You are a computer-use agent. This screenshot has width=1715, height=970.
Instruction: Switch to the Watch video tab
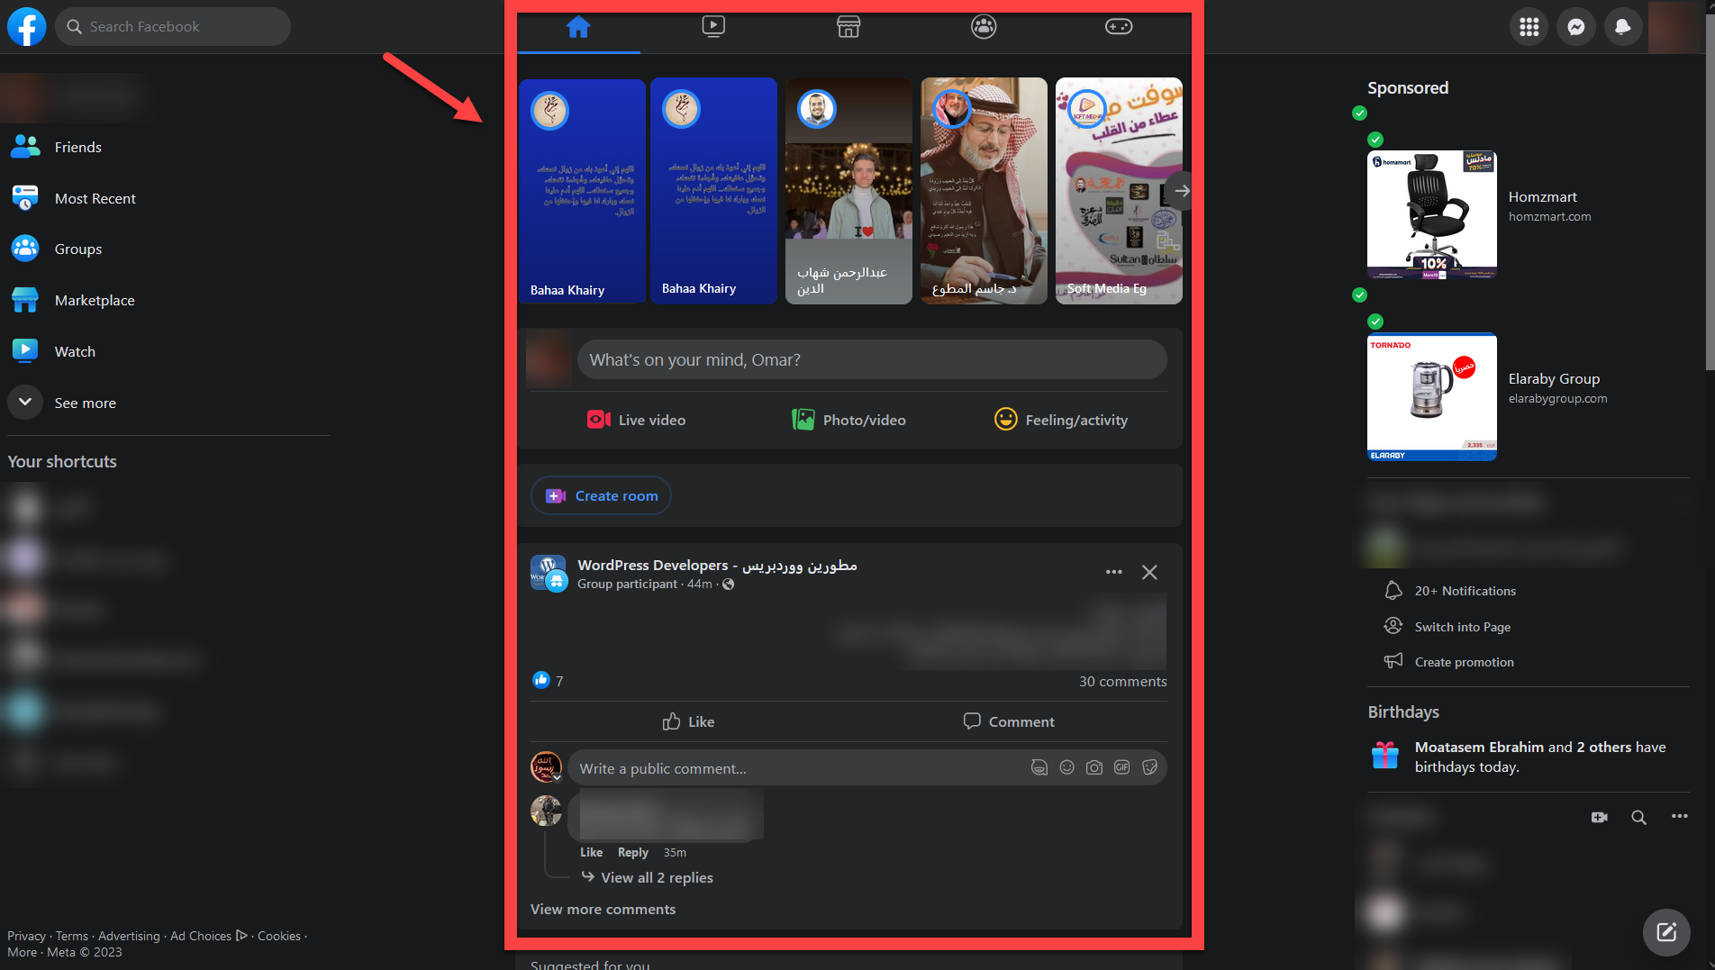click(712, 27)
